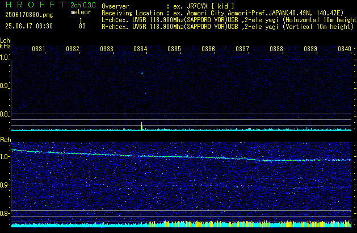Viewport: 357px width, 233px height.
Task: Click the Rch 1.0 kHz axis label
Action: [x=4, y=157]
